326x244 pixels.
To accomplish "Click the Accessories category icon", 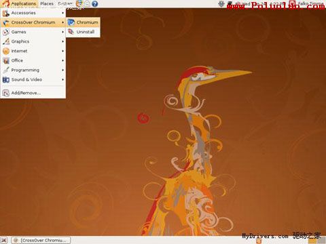I will 6,13.
